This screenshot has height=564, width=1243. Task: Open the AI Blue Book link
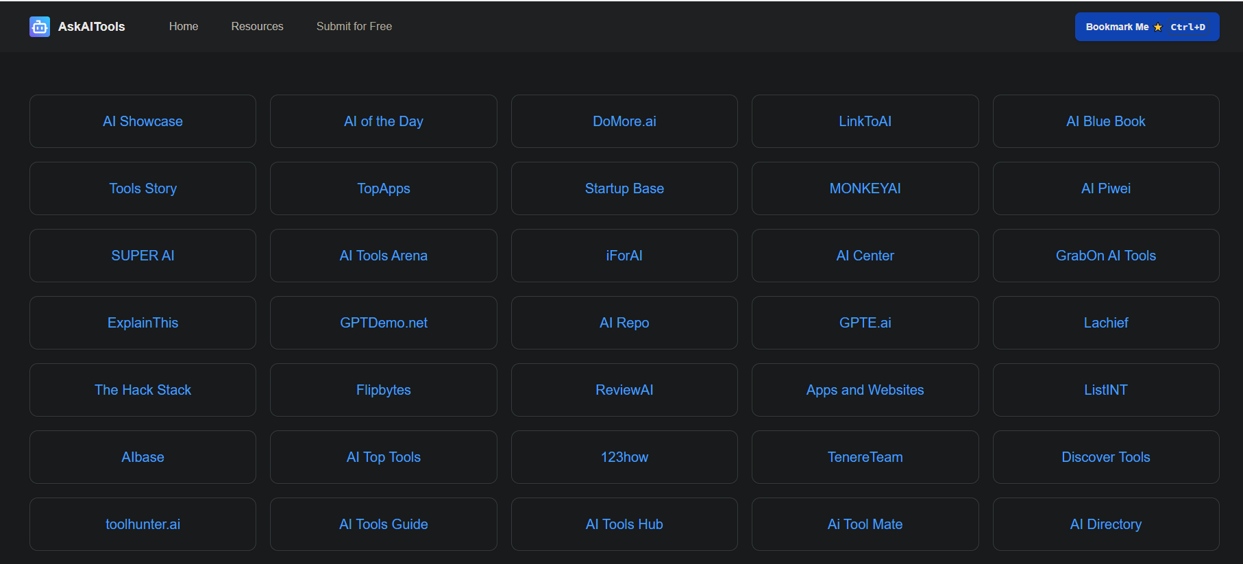[x=1105, y=121]
